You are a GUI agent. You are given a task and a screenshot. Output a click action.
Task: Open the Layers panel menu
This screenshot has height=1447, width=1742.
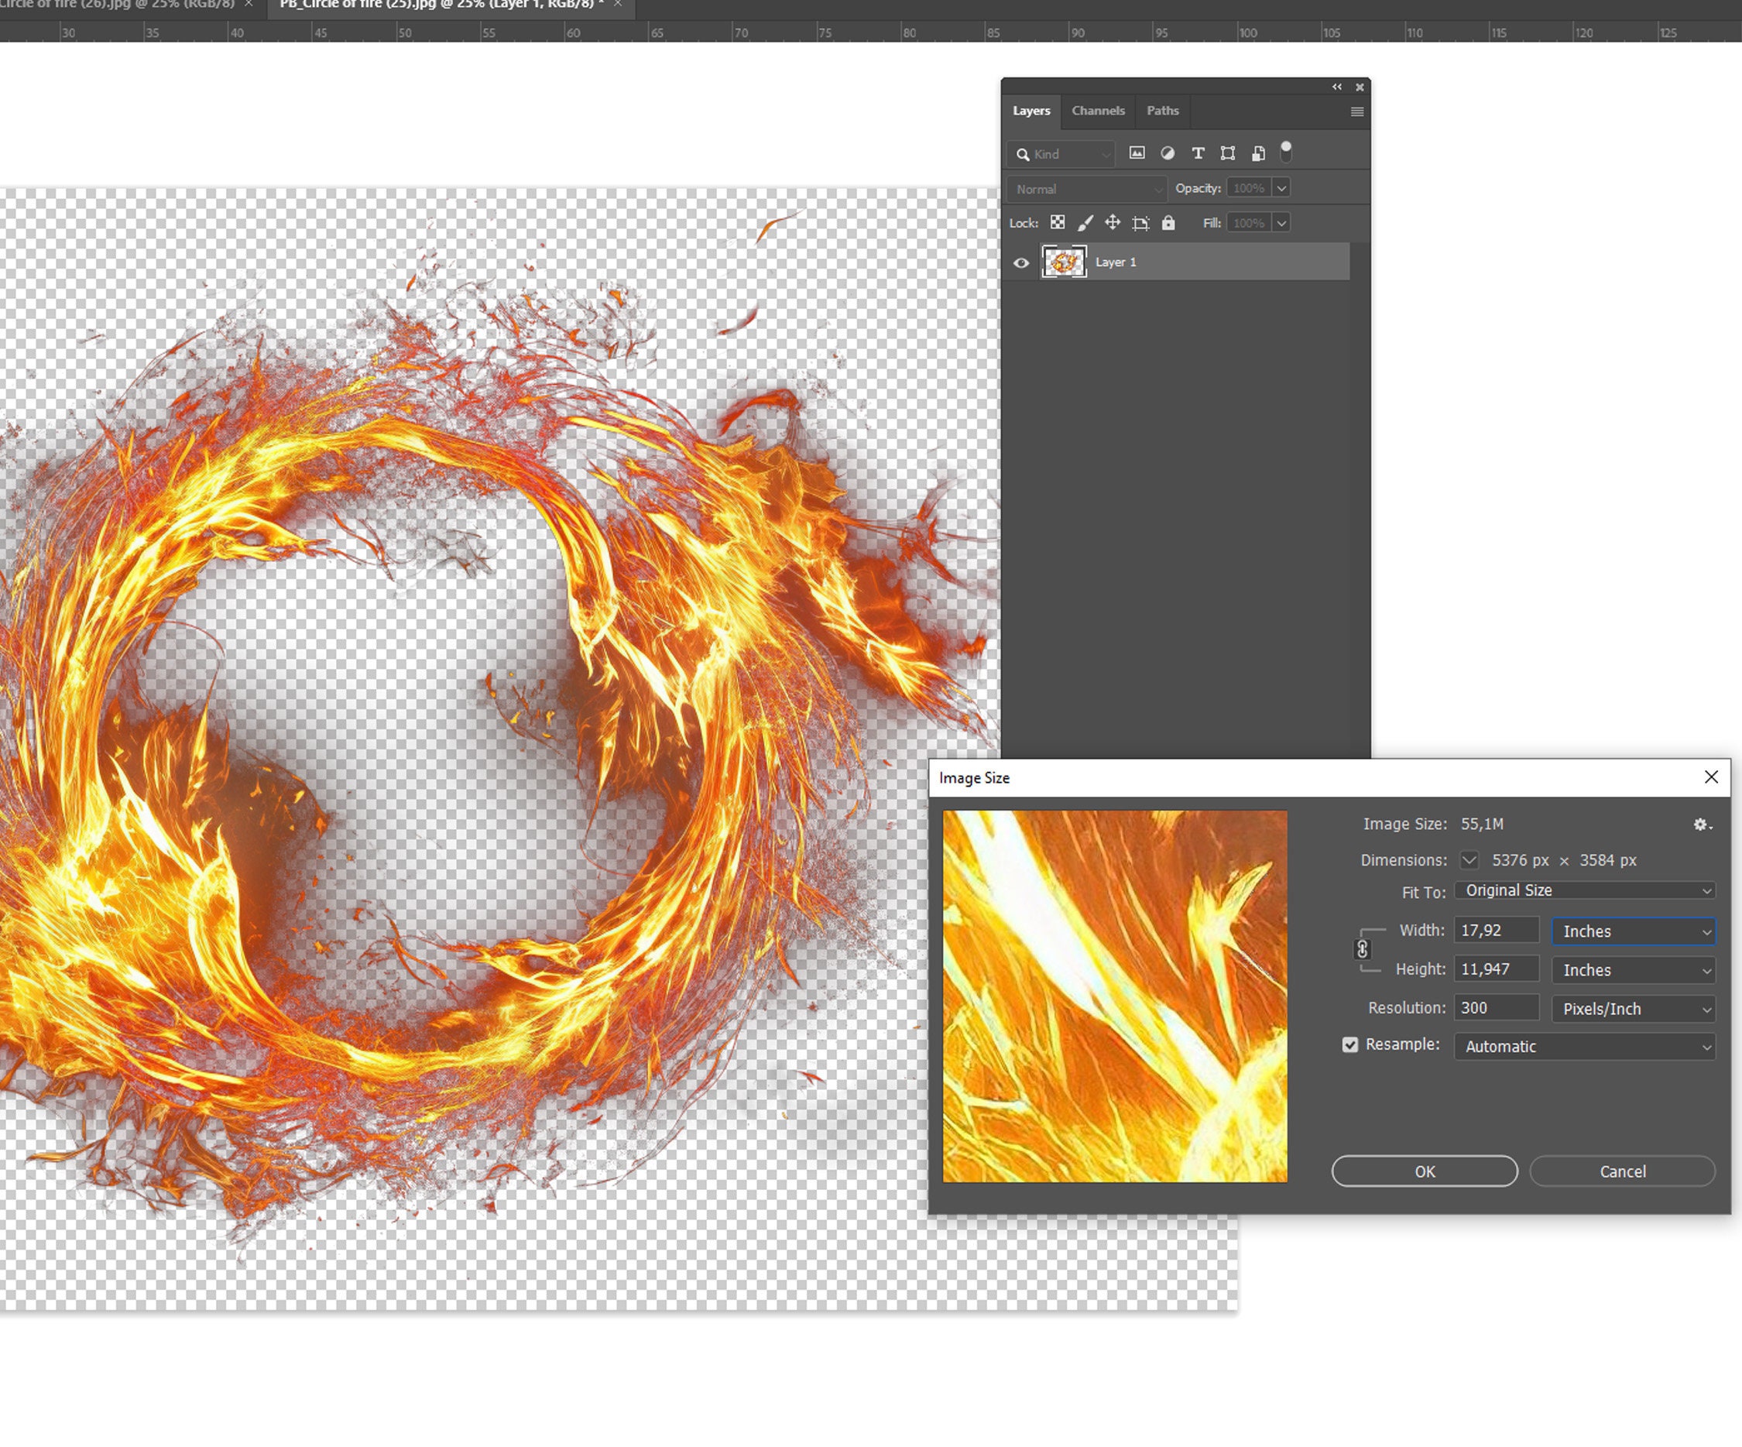1356,111
